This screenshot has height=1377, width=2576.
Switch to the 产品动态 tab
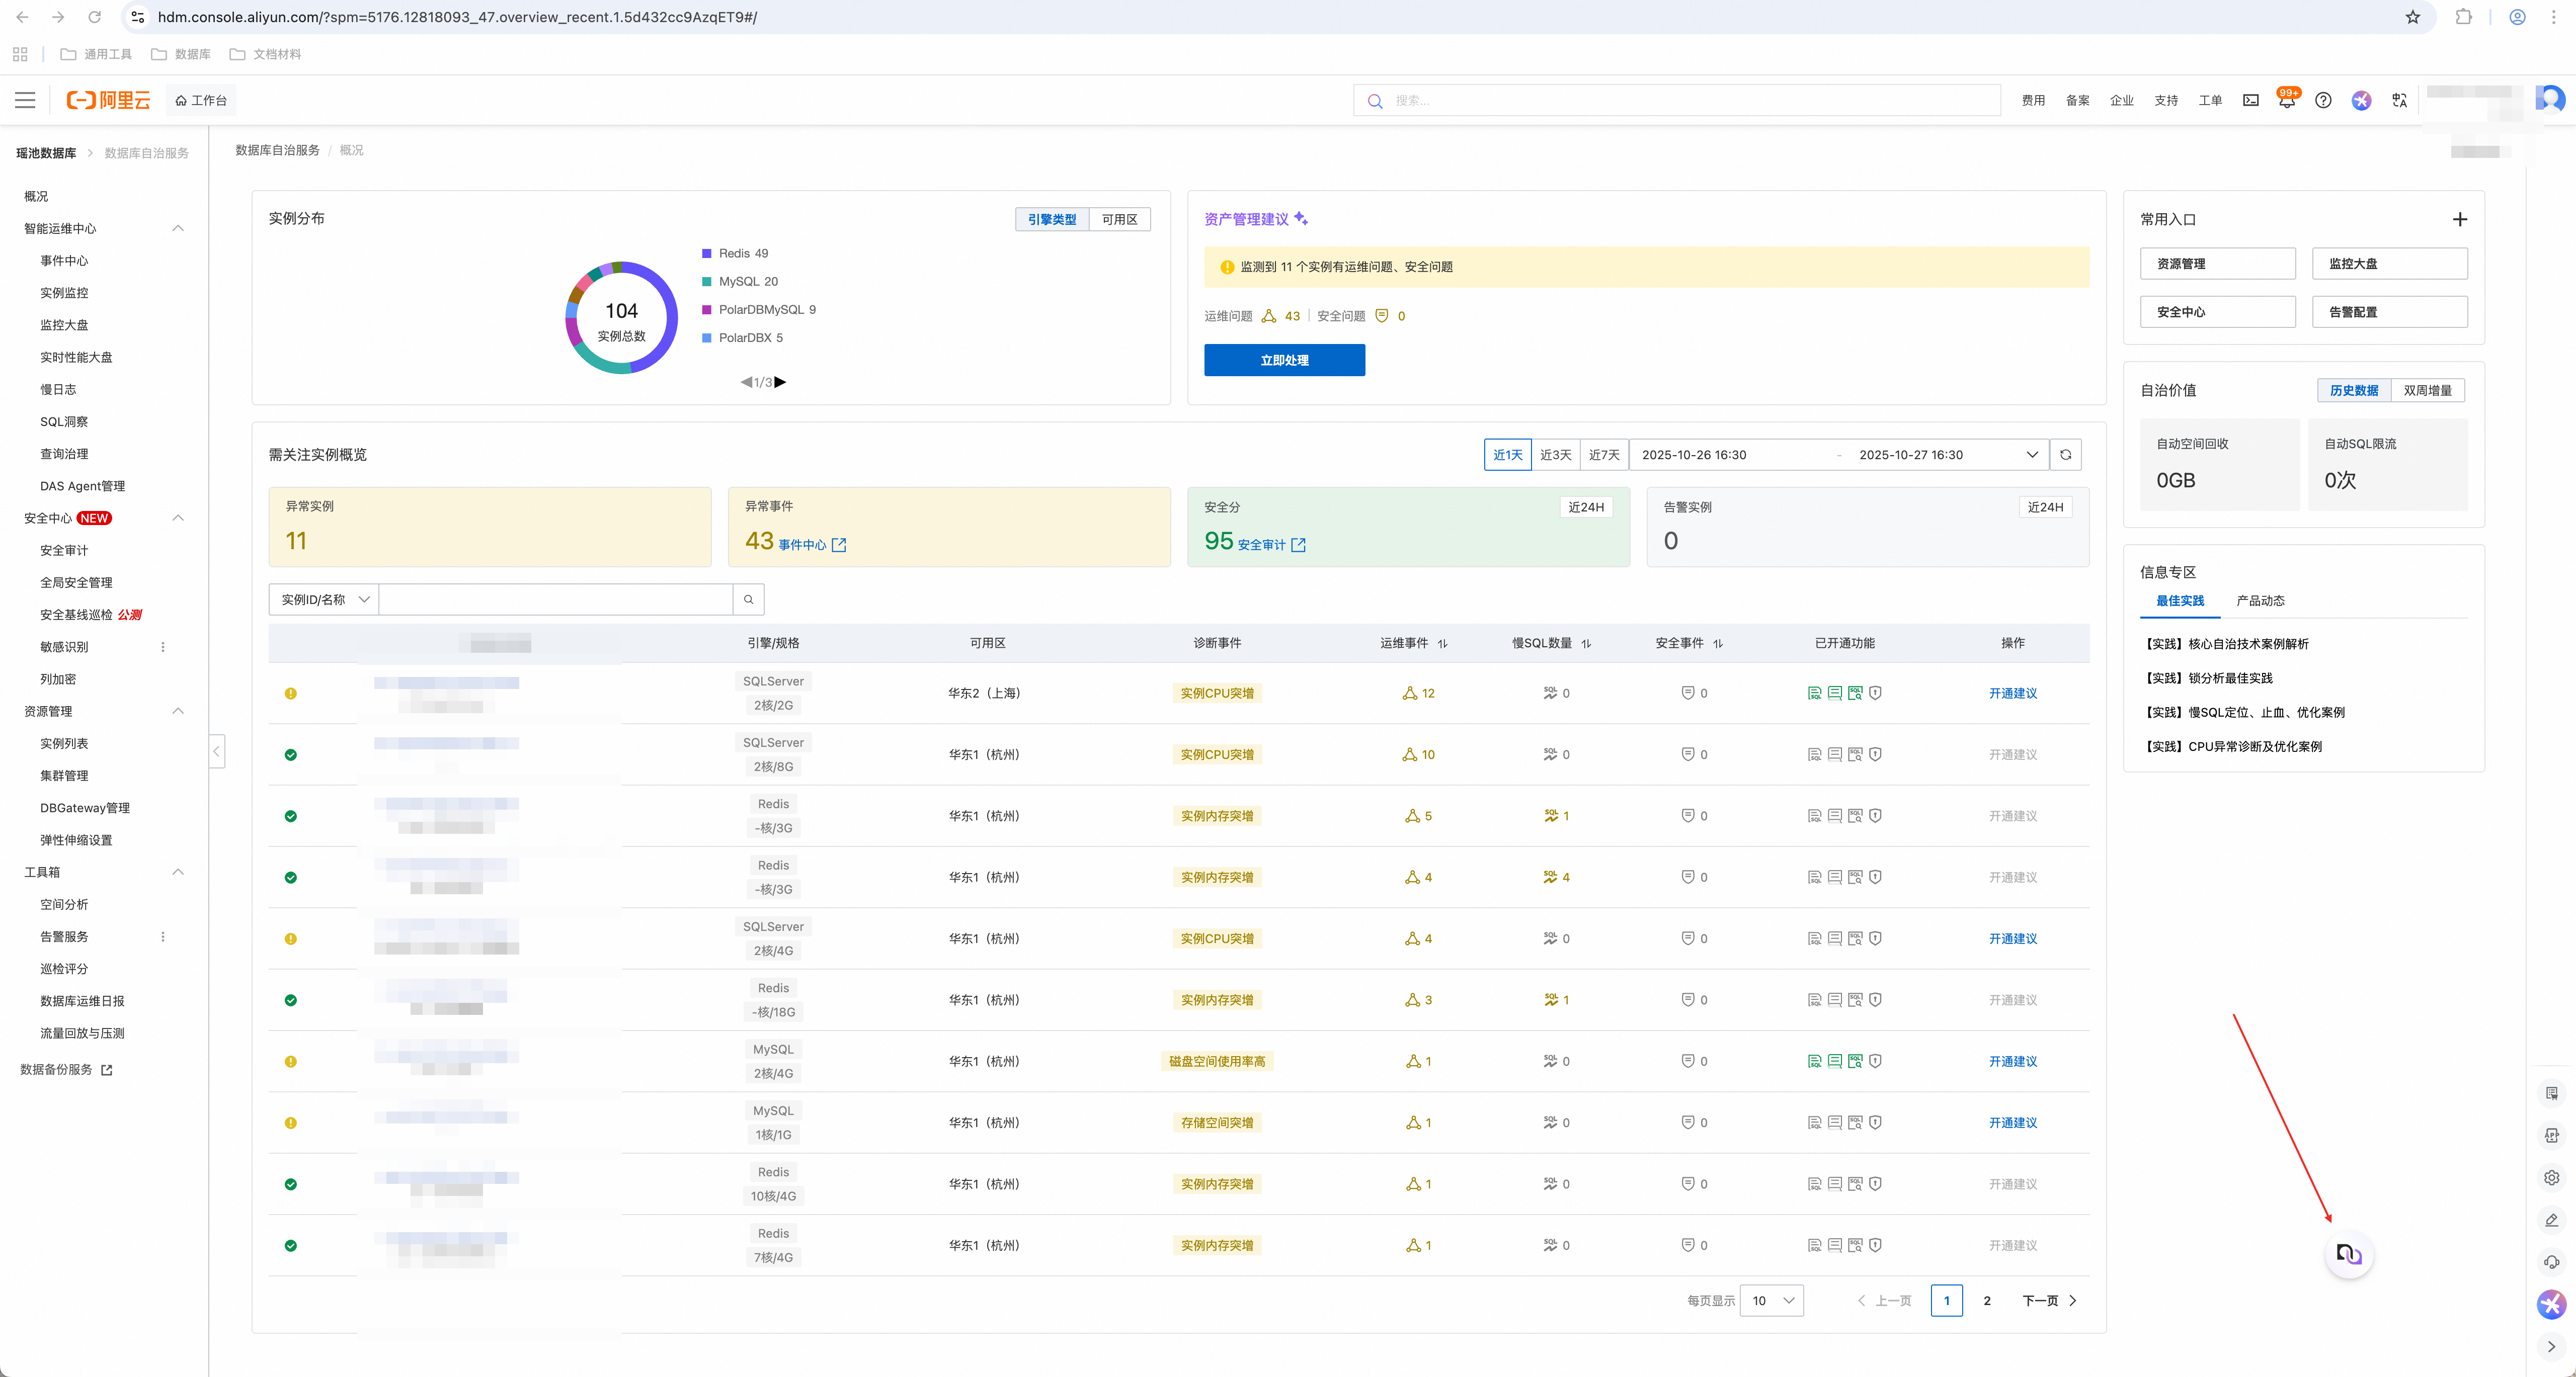click(x=2260, y=600)
